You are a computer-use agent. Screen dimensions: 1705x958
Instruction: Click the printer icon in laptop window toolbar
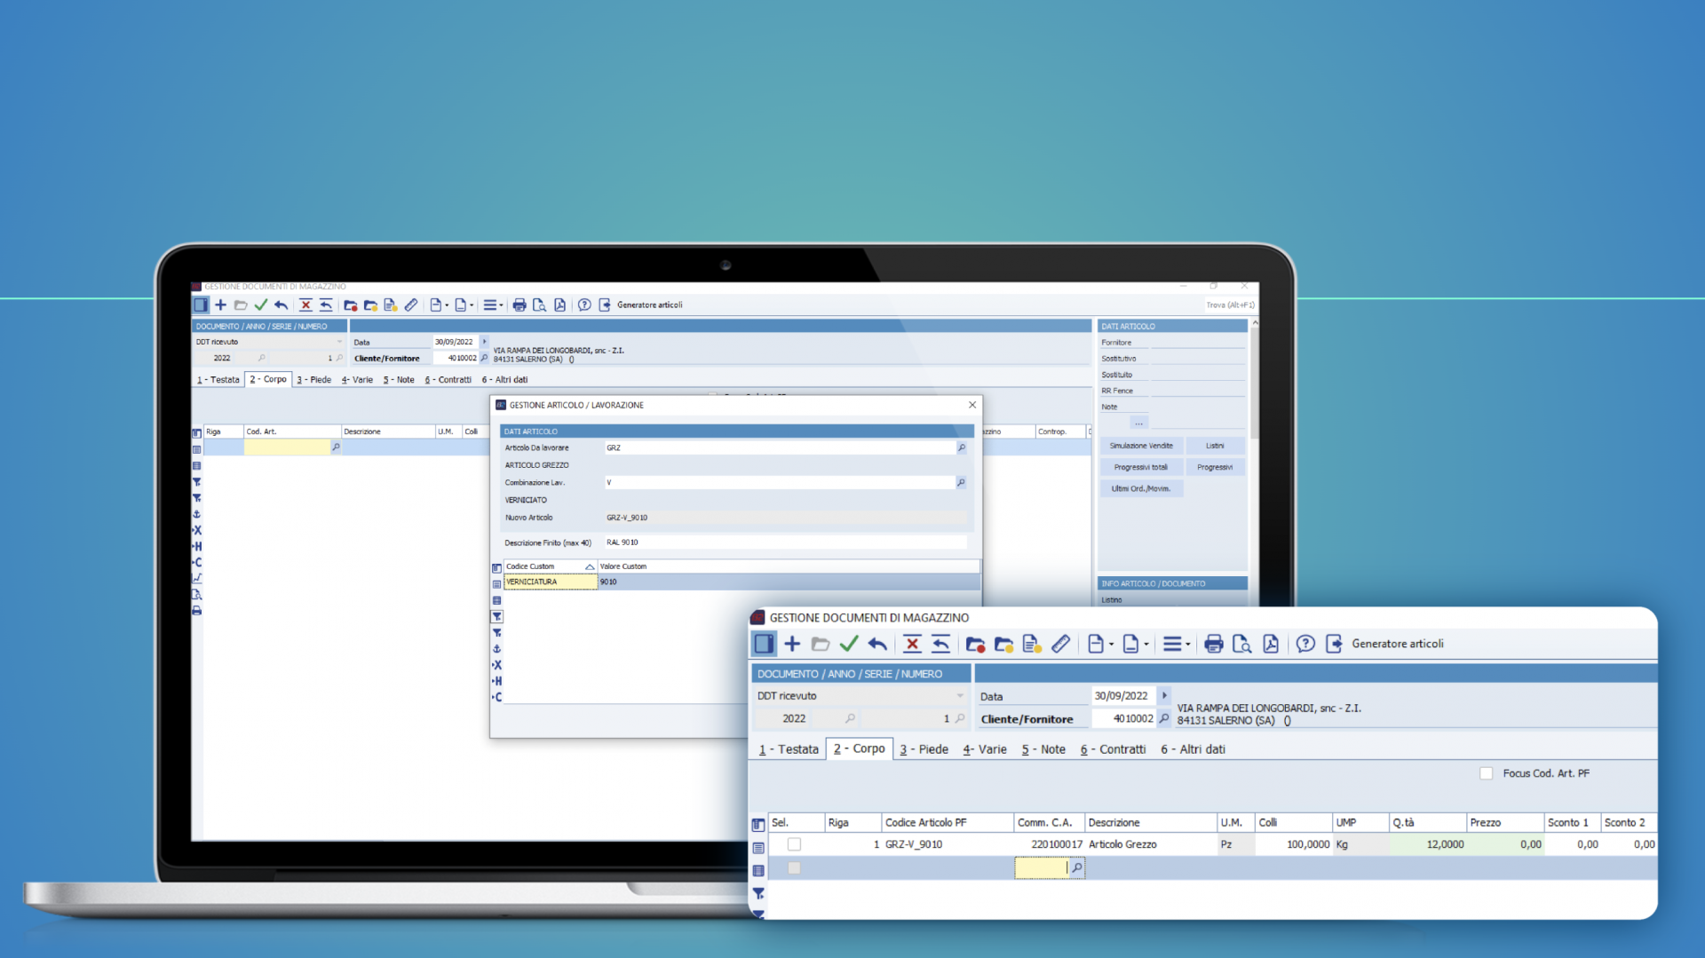(519, 305)
